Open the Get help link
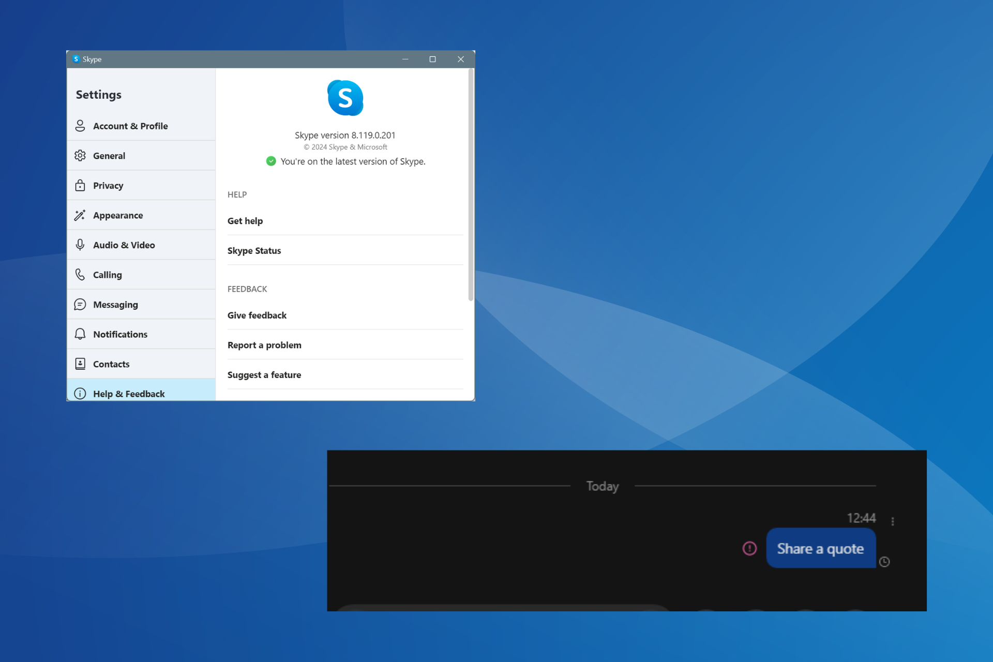993x662 pixels. tap(345, 221)
